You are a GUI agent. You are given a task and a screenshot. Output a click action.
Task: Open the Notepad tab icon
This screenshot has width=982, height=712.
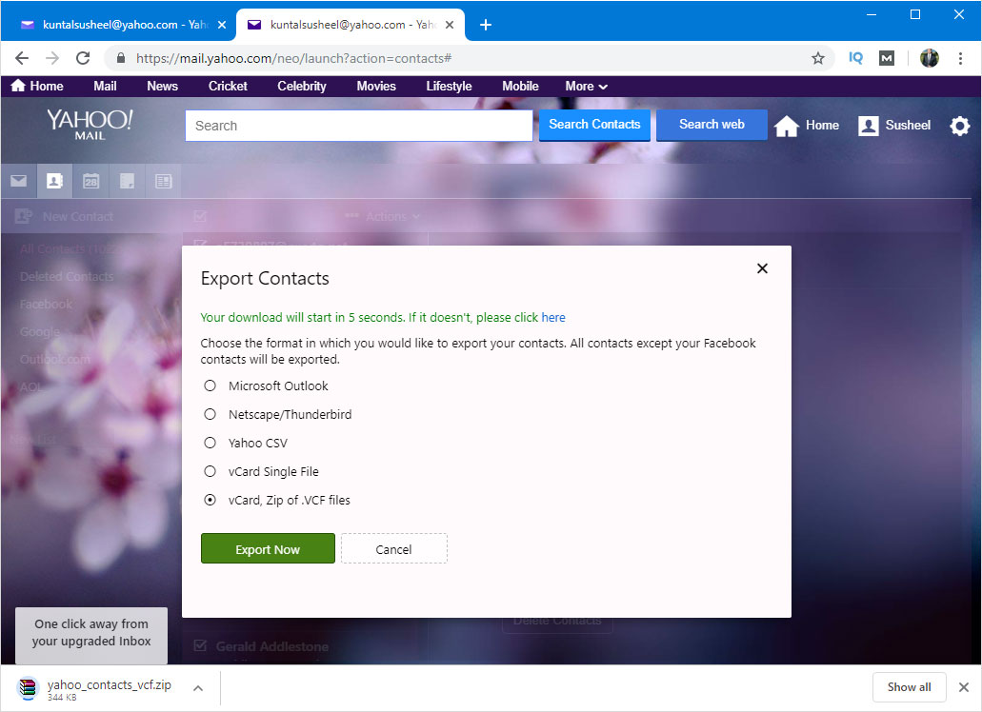tap(127, 181)
